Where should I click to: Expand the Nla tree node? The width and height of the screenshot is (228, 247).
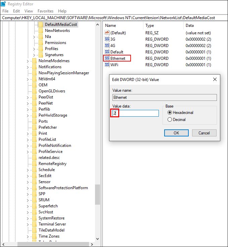click(x=34, y=37)
